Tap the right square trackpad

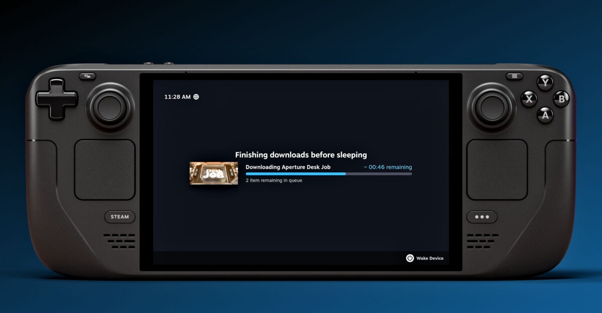497,170
